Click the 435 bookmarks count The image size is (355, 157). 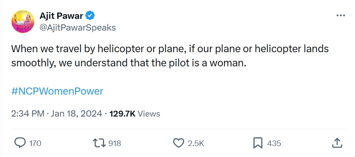point(274,144)
